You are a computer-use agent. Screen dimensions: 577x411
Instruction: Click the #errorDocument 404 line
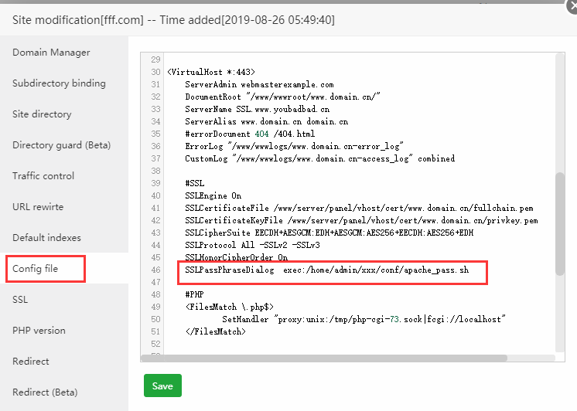pos(250,134)
